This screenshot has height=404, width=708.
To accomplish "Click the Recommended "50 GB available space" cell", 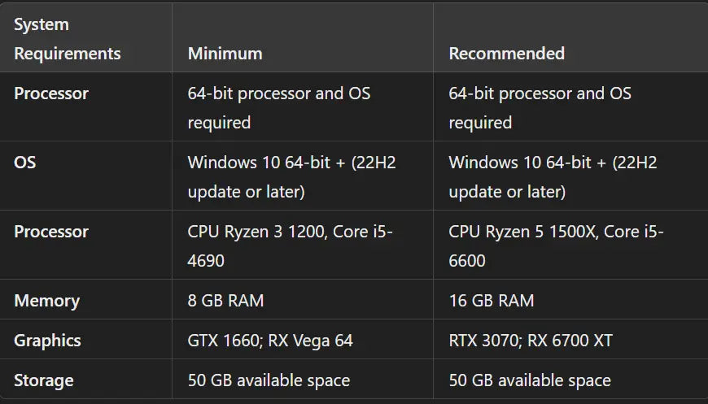I will coord(530,380).
